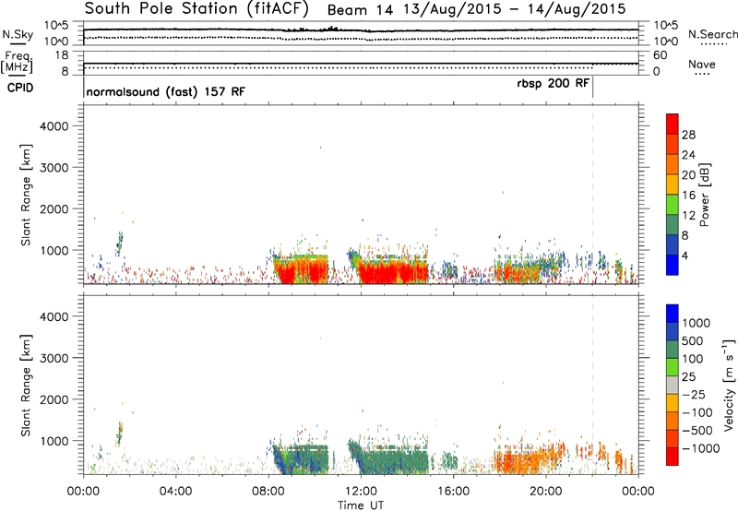Click the '500' velocity colorbar label
This screenshot has height=511, width=738.
(693, 341)
